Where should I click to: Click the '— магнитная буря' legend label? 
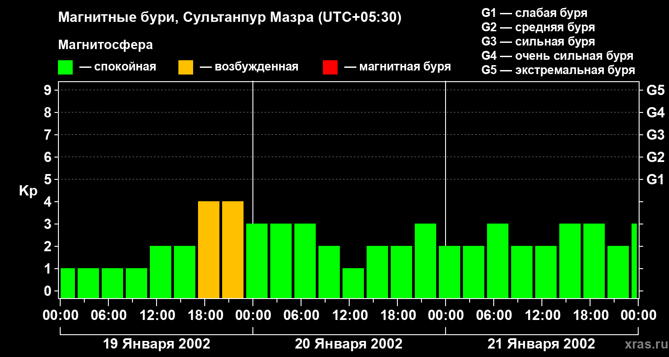(397, 67)
